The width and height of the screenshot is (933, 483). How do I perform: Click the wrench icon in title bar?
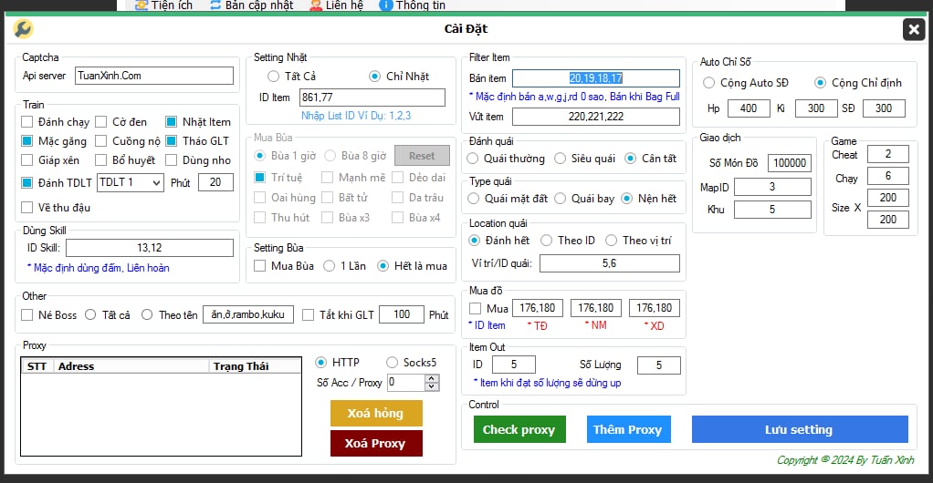(x=23, y=29)
